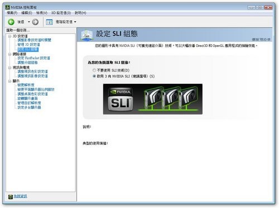The width and height of the screenshot is (279, 208).
Task: Collapse the 3D 設定值 tree group
Action: click(x=9, y=36)
